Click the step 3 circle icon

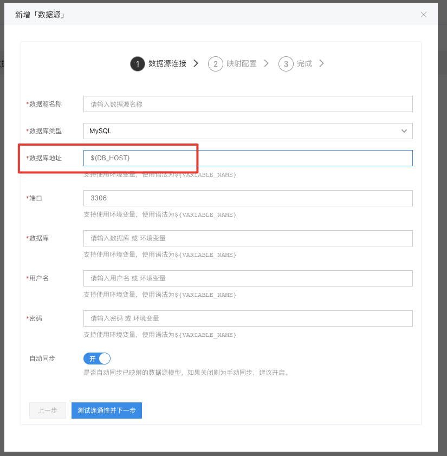coord(286,64)
